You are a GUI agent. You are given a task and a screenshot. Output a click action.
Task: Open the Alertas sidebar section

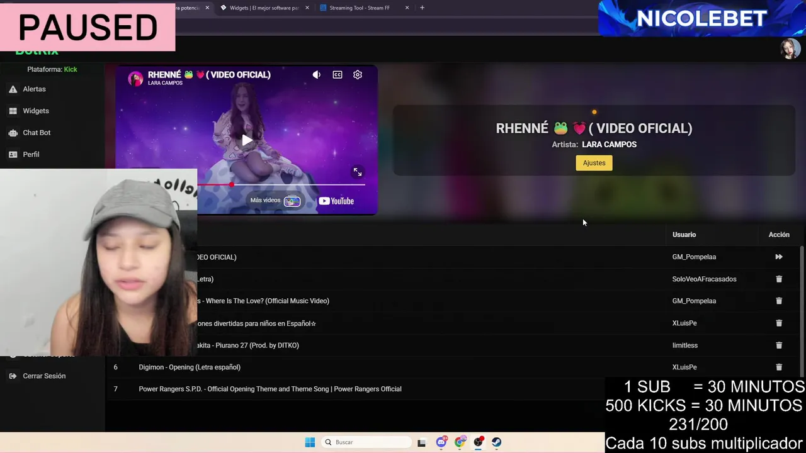click(x=34, y=89)
